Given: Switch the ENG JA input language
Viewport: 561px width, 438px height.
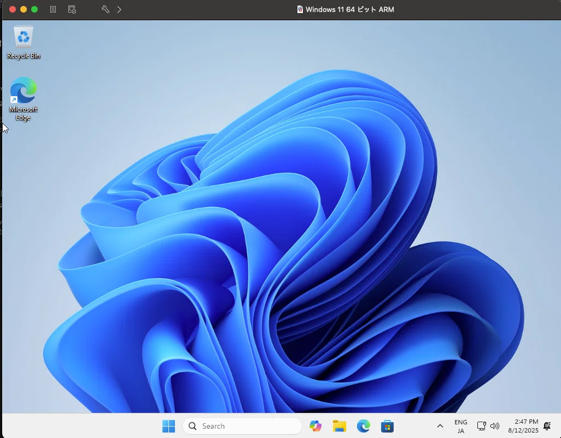Looking at the screenshot, I should click(461, 426).
